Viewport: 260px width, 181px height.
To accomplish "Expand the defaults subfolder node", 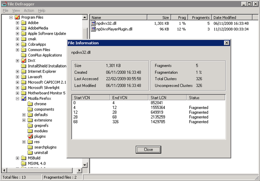I will (24, 115).
